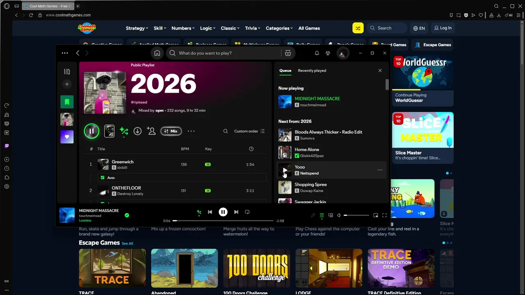Select Cool Math Games browser tab
This screenshot has width=525, height=295.
tap(48, 6)
